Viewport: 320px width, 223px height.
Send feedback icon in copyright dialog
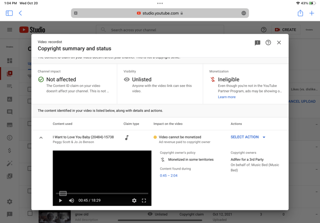(257, 43)
